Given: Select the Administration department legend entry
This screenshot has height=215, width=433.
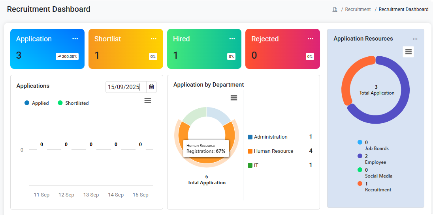Looking at the screenshot, I should pos(270,137).
